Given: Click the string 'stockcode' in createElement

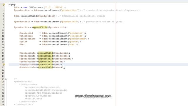Looking at the screenshot, I should point(76,36).
